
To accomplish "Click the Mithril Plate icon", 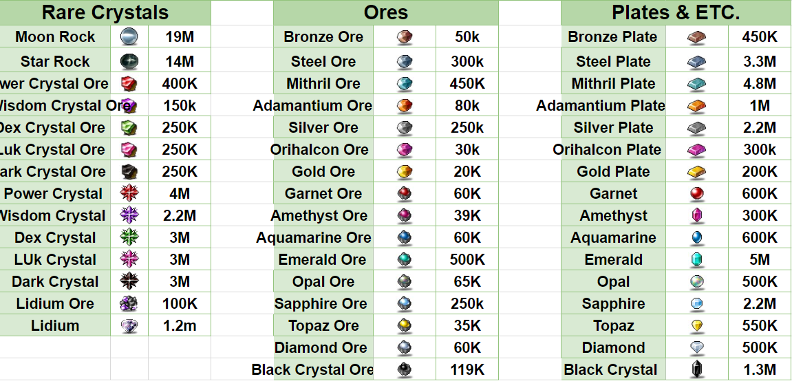I will pos(696,84).
